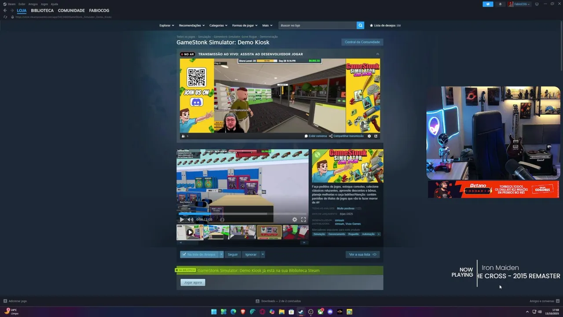
Task: Open the Mais dropdown menu
Action: 267,26
